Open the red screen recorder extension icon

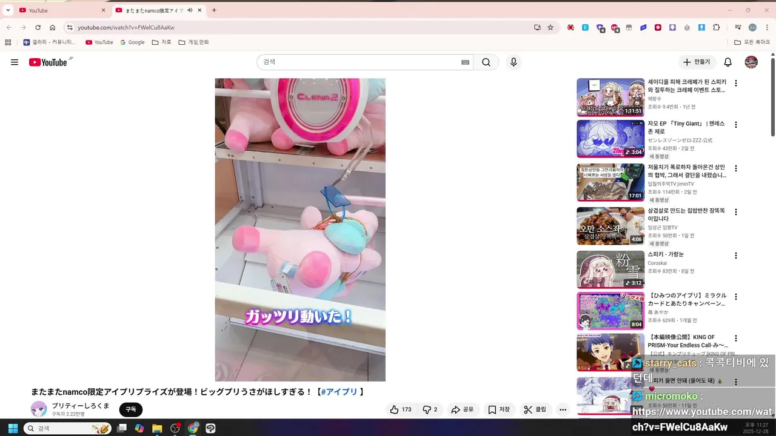658,27
